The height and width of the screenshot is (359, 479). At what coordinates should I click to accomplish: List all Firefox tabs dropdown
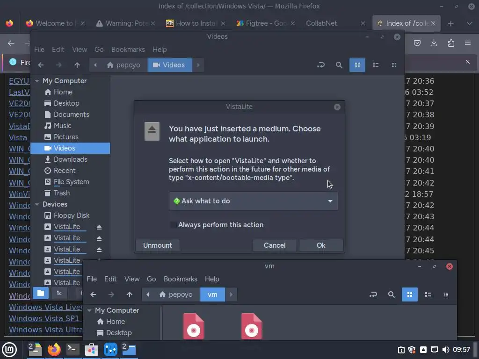click(470, 23)
